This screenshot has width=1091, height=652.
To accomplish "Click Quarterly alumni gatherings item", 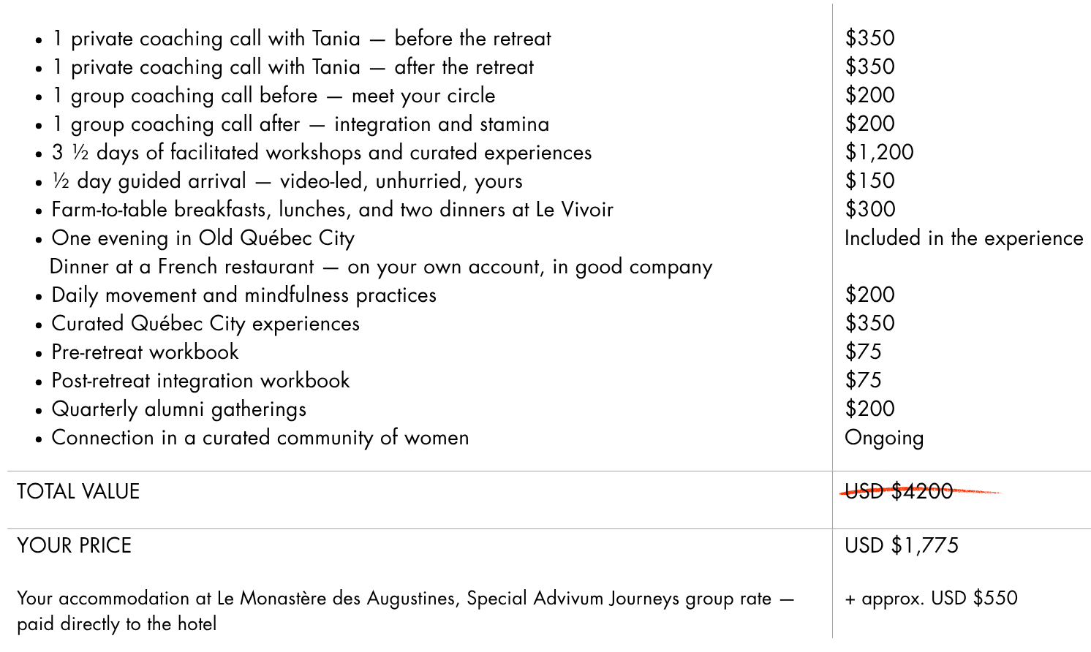I will click(178, 409).
